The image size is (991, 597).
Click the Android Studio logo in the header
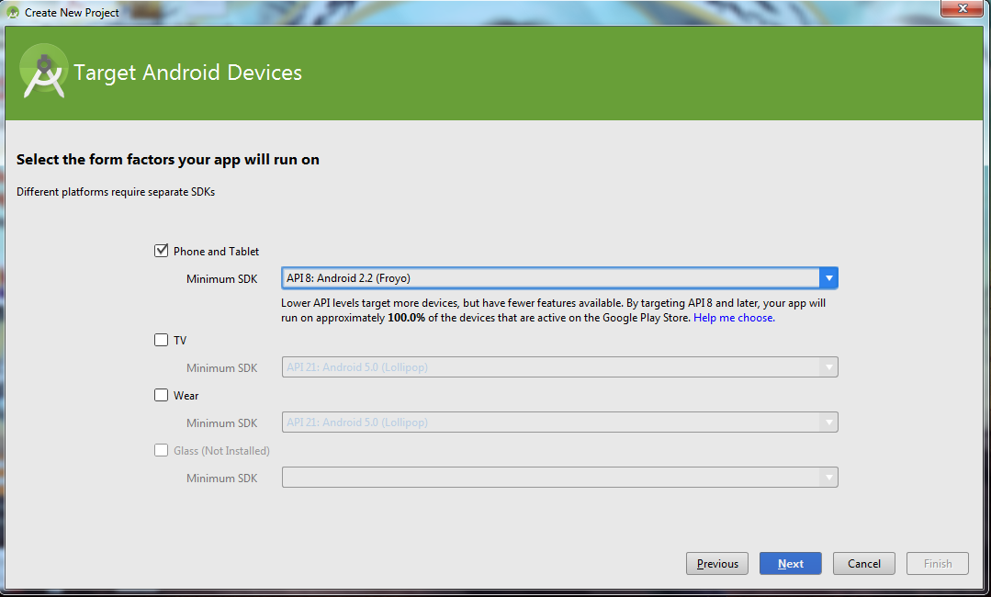point(43,71)
